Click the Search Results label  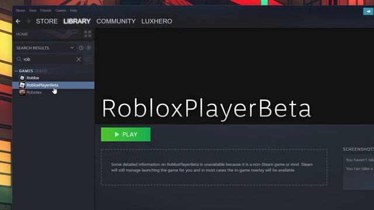point(33,48)
